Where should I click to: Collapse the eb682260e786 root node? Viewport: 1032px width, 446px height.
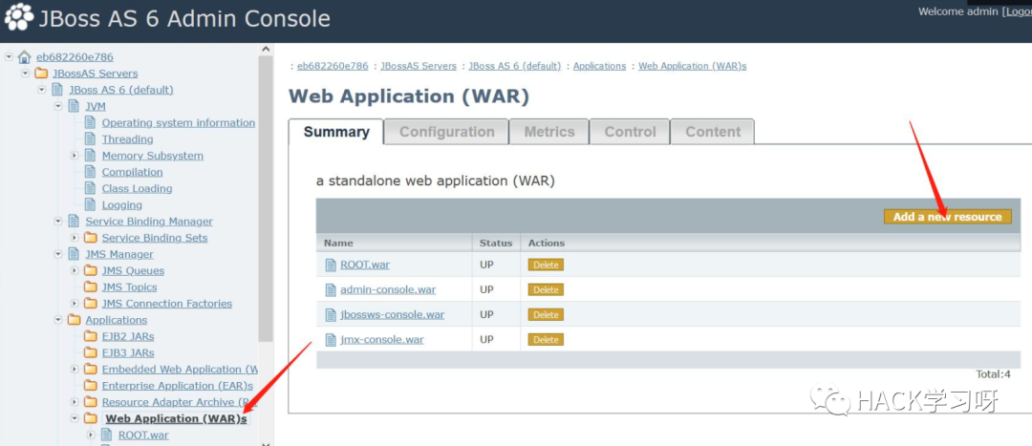click(x=9, y=56)
